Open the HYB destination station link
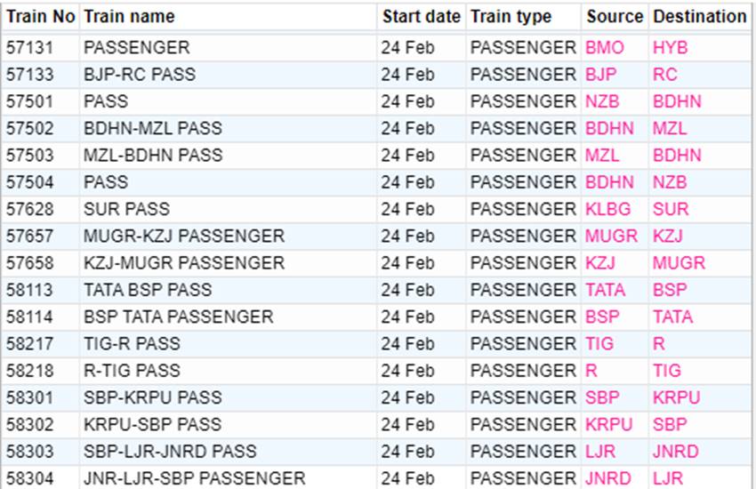 tap(670, 48)
